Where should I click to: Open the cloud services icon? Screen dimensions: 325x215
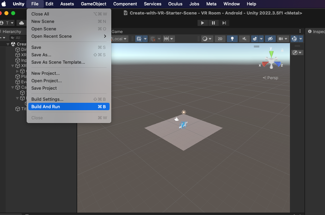point(22,23)
